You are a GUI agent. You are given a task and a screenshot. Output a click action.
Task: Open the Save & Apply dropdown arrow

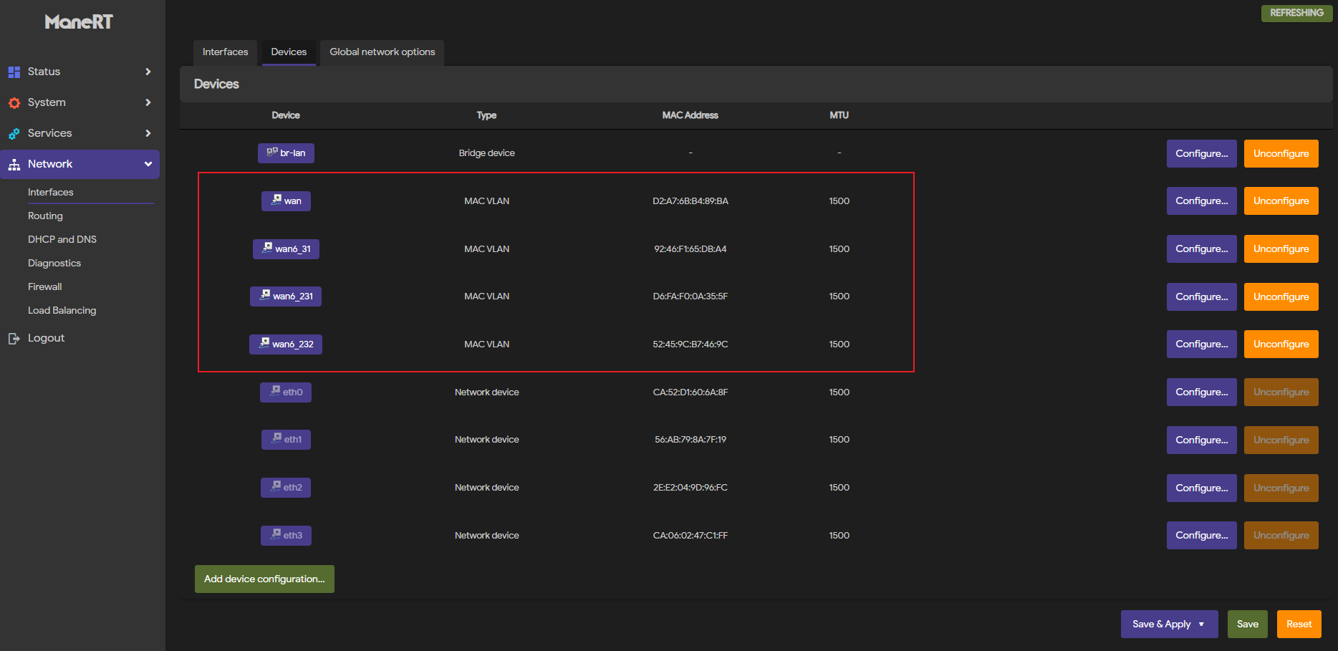1201,624
